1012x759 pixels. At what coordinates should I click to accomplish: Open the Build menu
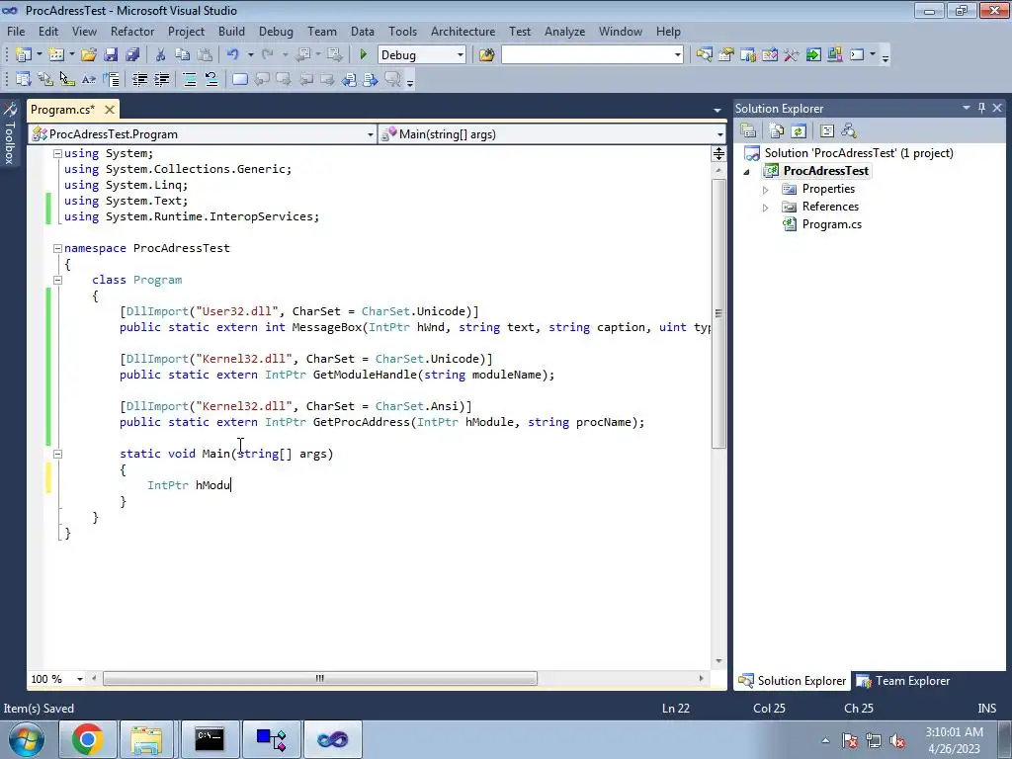pyautogui.click(x=231, y=31)
